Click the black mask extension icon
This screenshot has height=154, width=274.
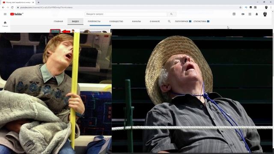click(x=250, y=8)
